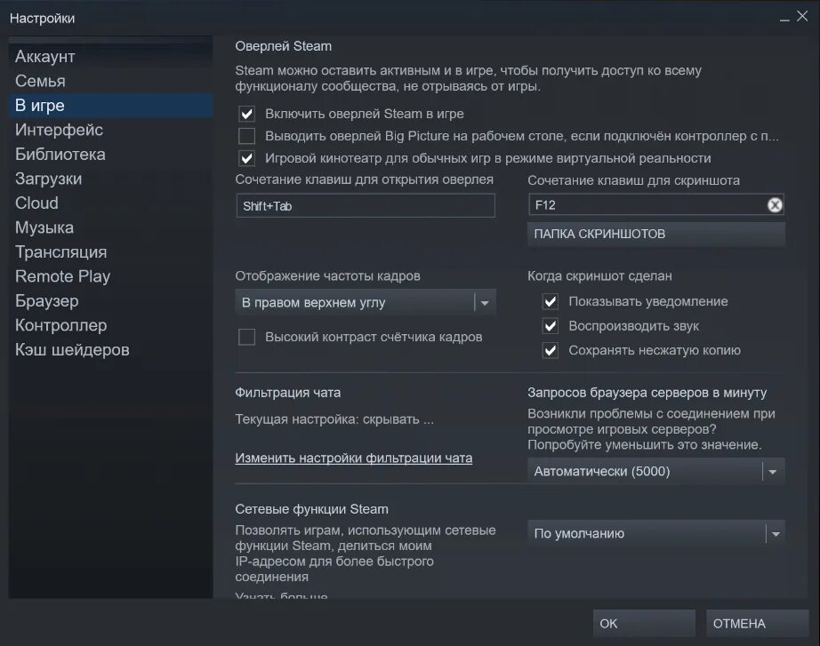This screenshot has width=820, height=646.
Task: Click the ОТМЕНА button
Action: (x=757, y=624)
